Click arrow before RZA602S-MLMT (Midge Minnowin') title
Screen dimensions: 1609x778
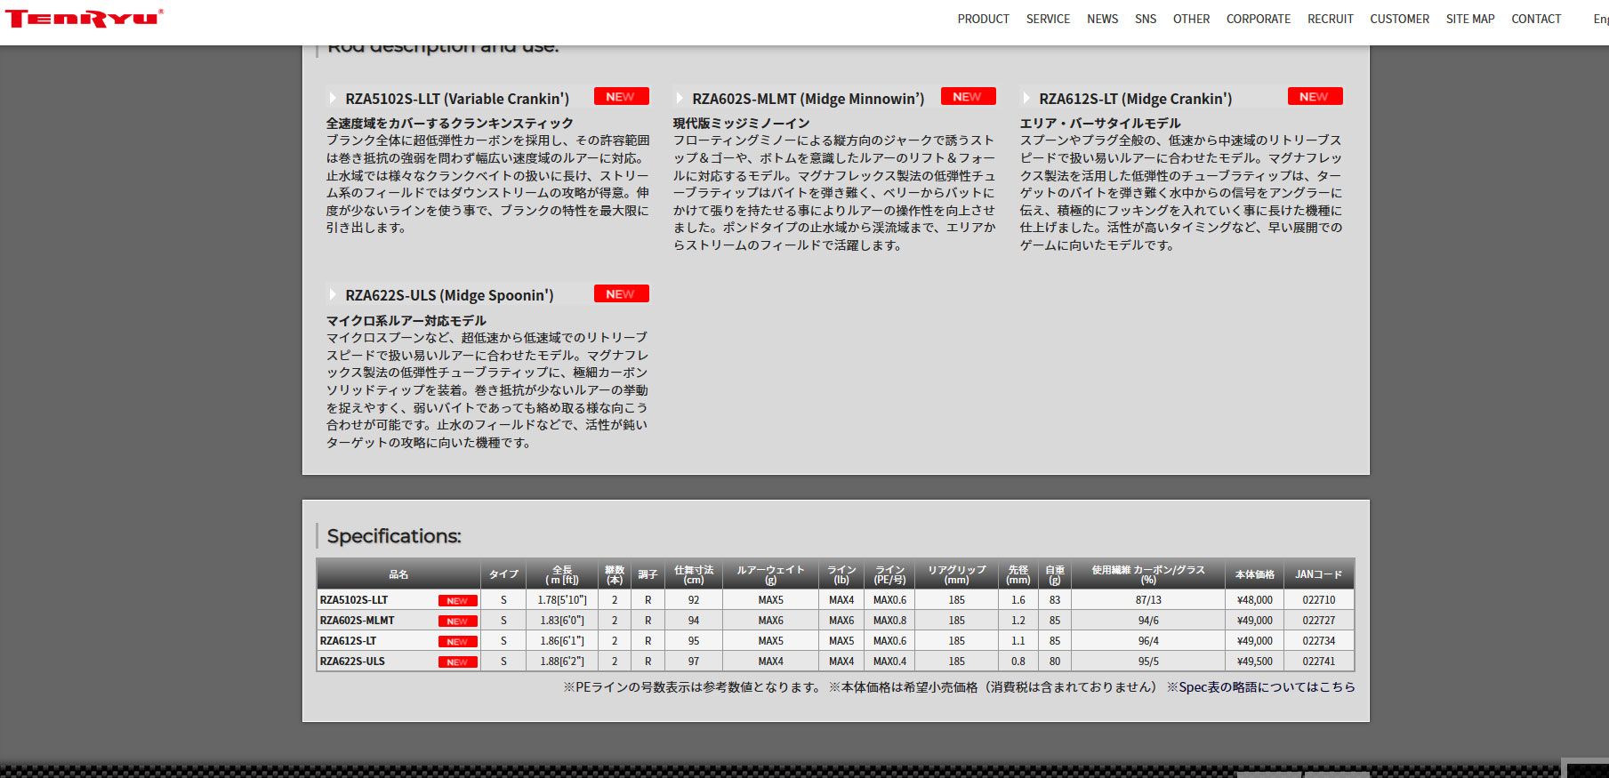680,99
